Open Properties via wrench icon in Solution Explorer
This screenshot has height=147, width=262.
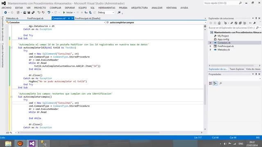tap(255, 23)
